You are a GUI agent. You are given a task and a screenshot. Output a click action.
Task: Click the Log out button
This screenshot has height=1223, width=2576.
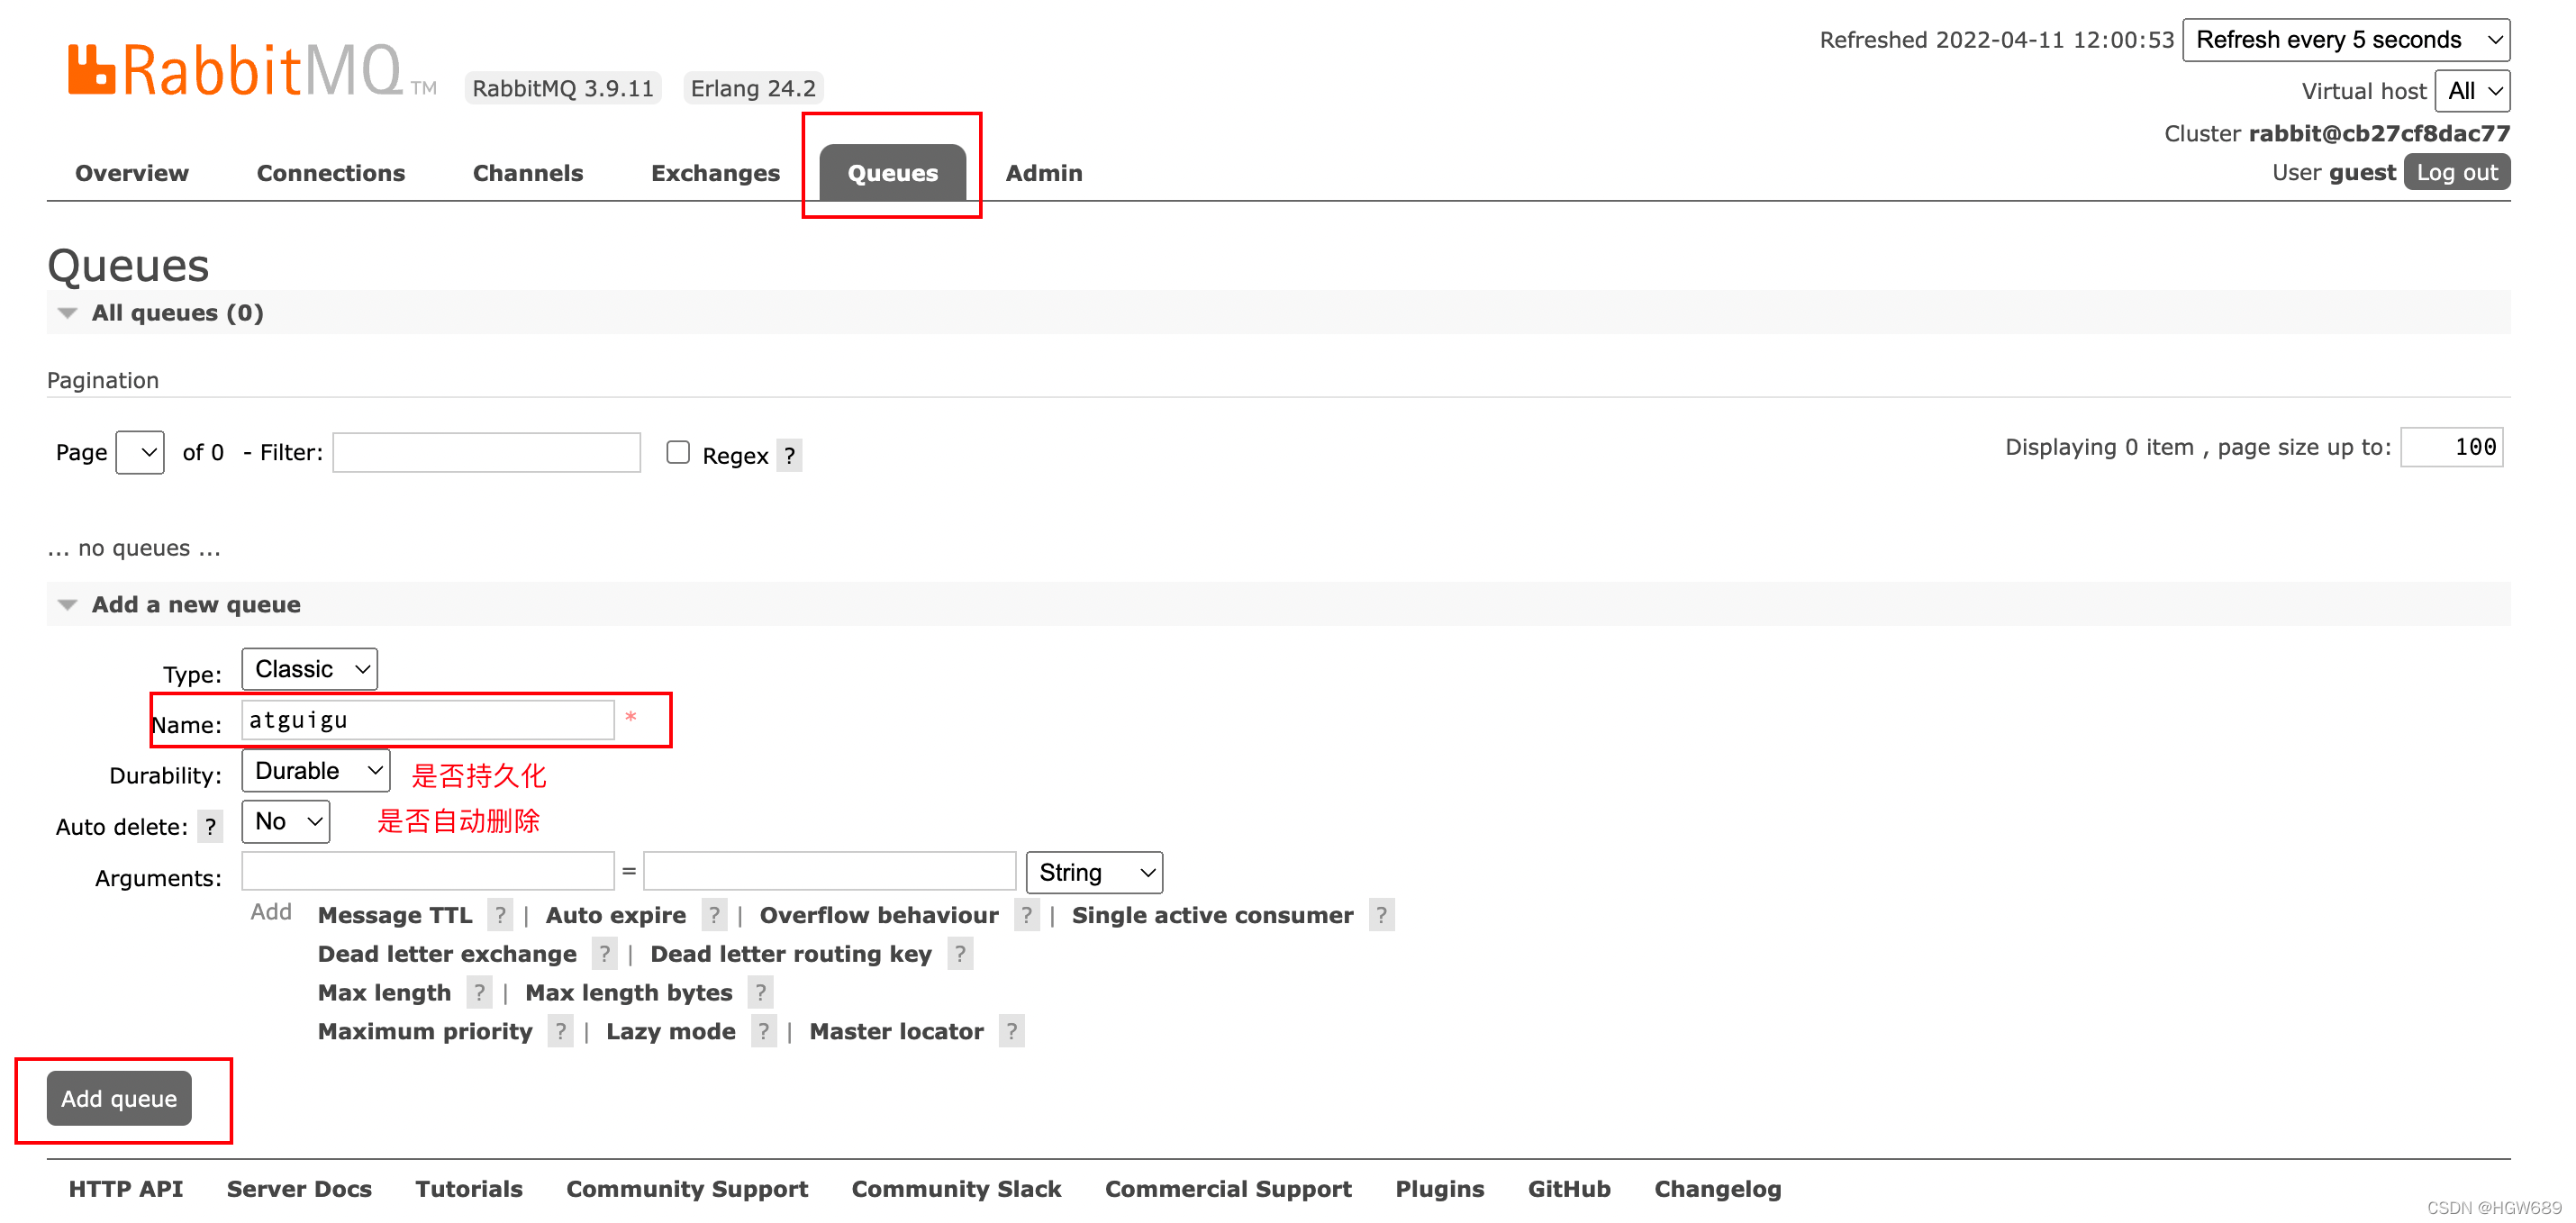coord(2456,172)
